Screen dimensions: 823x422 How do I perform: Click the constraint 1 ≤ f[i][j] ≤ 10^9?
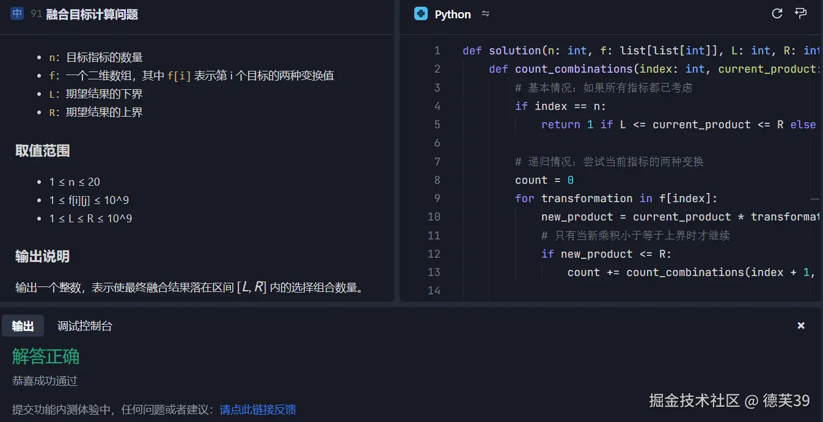pyautogui.click(x=89, y=200)
